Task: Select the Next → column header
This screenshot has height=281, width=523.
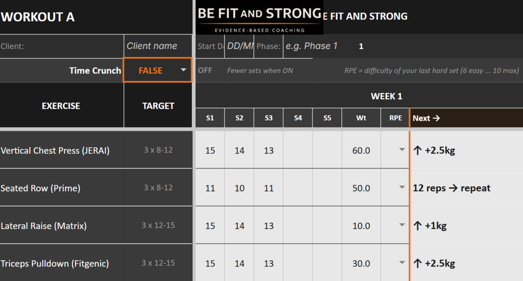Action: click(466, 118)
